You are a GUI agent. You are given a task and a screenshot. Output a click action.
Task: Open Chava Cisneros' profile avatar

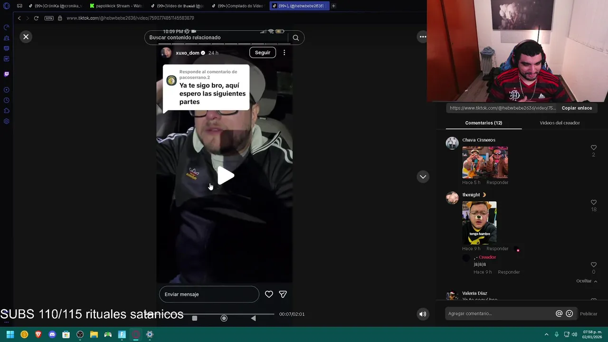coord(452,143)
